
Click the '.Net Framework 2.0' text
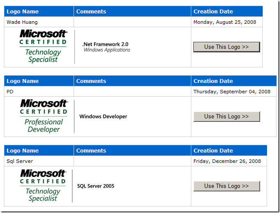(x=105, y=44)
